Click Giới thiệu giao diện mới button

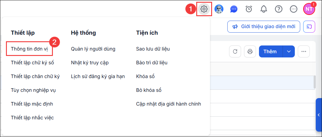264,27
